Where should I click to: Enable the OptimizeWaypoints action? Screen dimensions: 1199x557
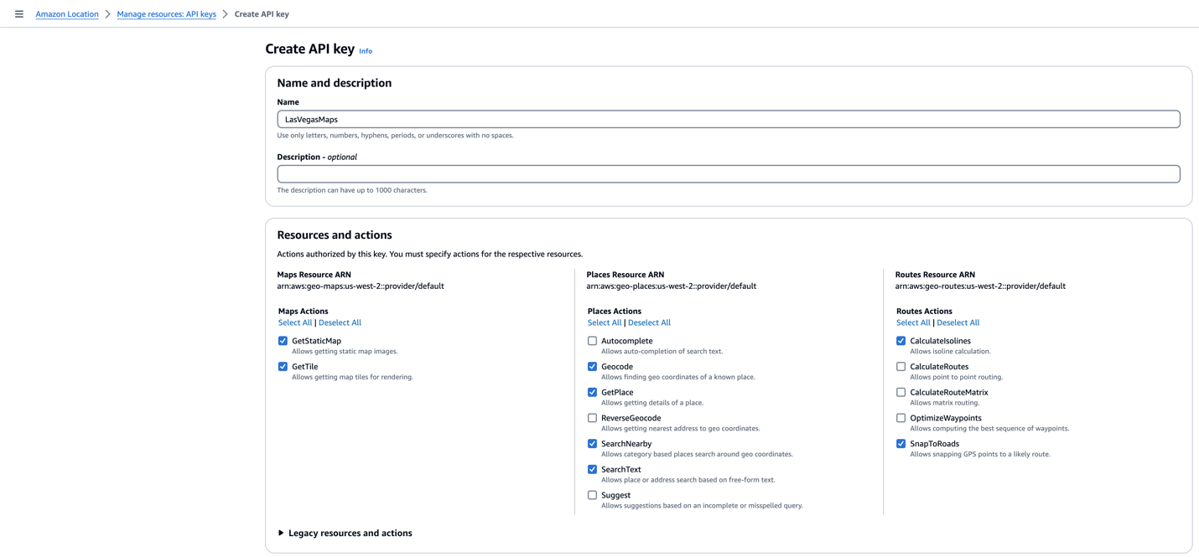click(x=901, y=417)
